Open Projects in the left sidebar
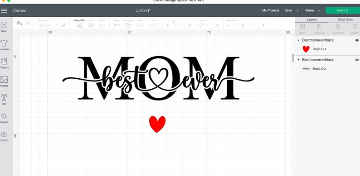360x176 pixels. 4,63
